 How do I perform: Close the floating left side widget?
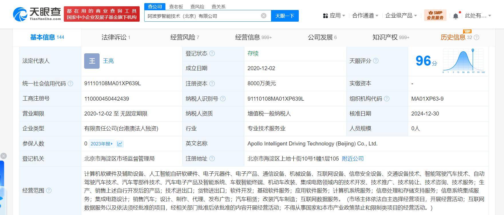coord(3,156)
